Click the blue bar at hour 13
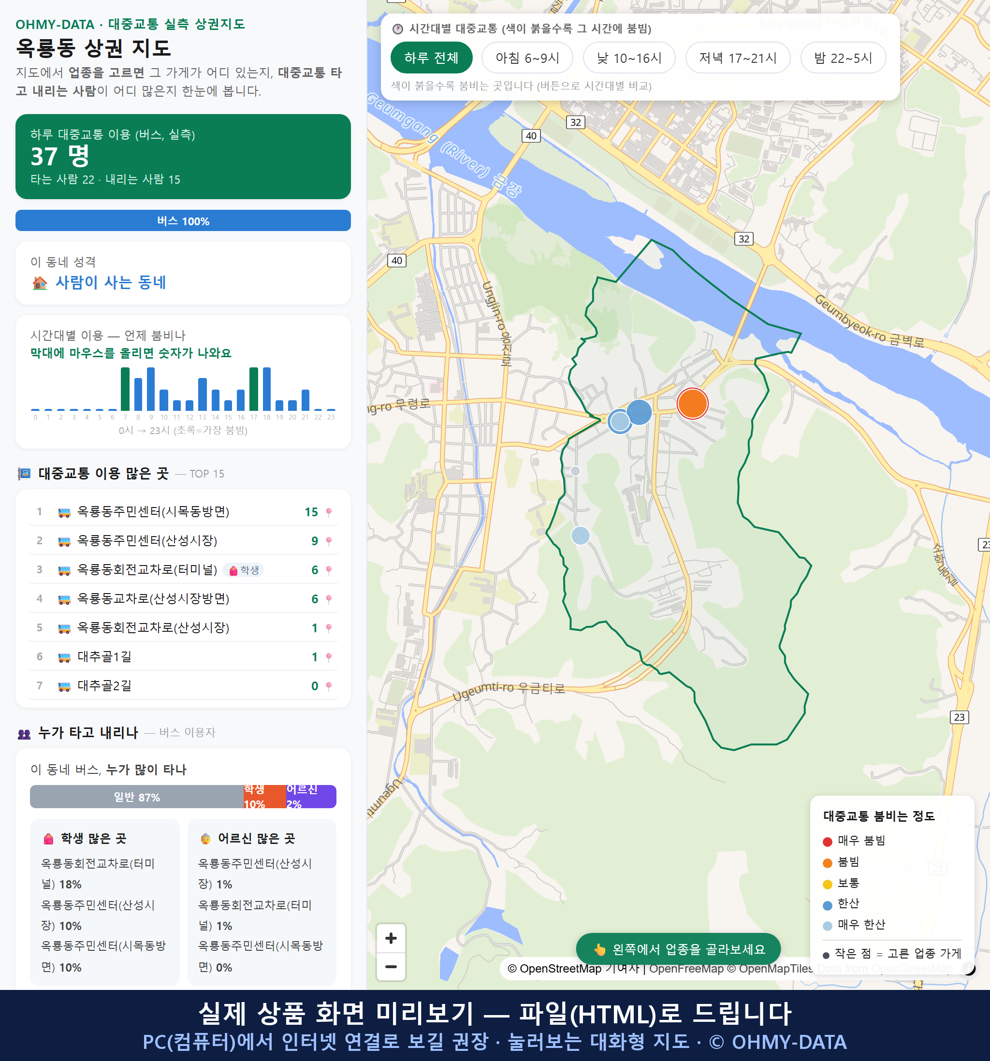Image resolution: width=990 pixels, height=1061 pixels. (202, 394)
